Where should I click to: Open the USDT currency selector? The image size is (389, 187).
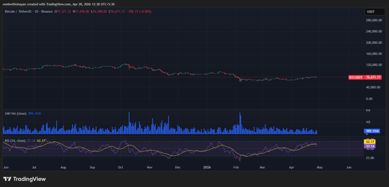(x=370, y=12)
